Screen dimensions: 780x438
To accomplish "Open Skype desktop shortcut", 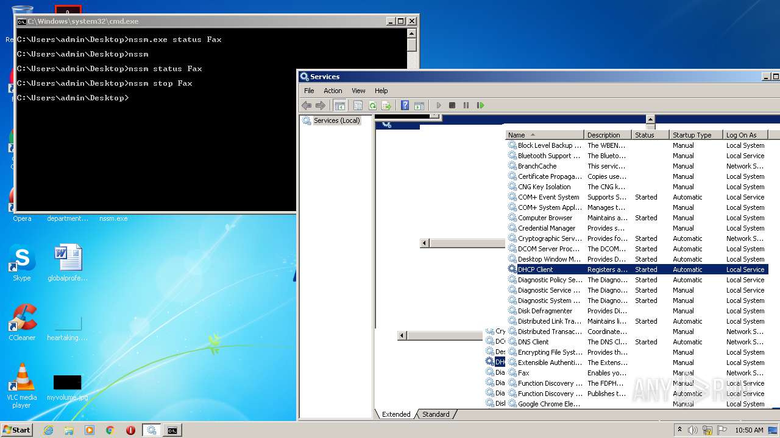I will pos(22,263).
